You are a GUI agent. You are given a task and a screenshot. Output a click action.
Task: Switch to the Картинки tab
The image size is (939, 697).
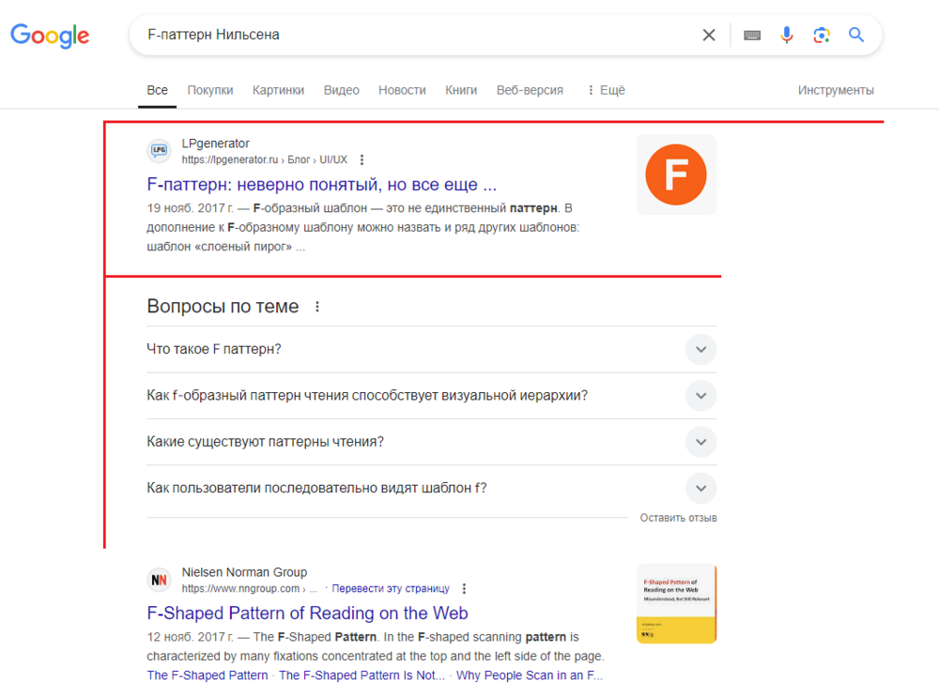(278, 90)
